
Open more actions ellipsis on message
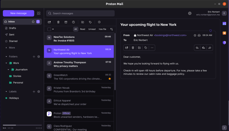click(152, 48)
